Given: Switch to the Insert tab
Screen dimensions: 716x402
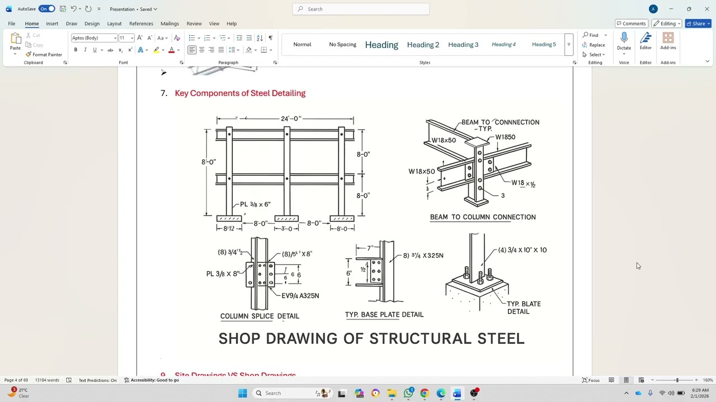Looking at the screenshot, I should pos(52,23).
